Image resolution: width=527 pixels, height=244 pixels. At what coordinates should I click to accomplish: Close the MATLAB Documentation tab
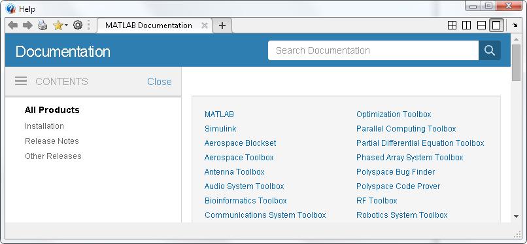tap(205, 26)
